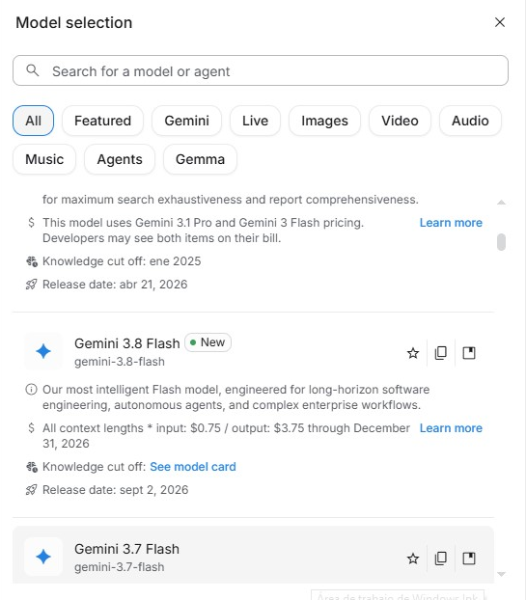526x600 pixels.
Task: Show Images models
Action: coord(324,121)
